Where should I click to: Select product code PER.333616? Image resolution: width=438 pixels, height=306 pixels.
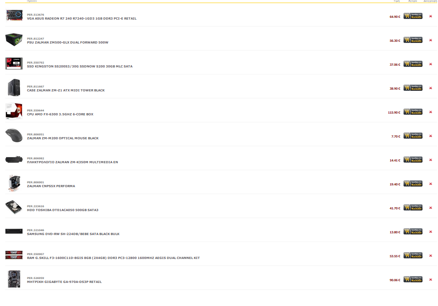[x=35, y=206]
